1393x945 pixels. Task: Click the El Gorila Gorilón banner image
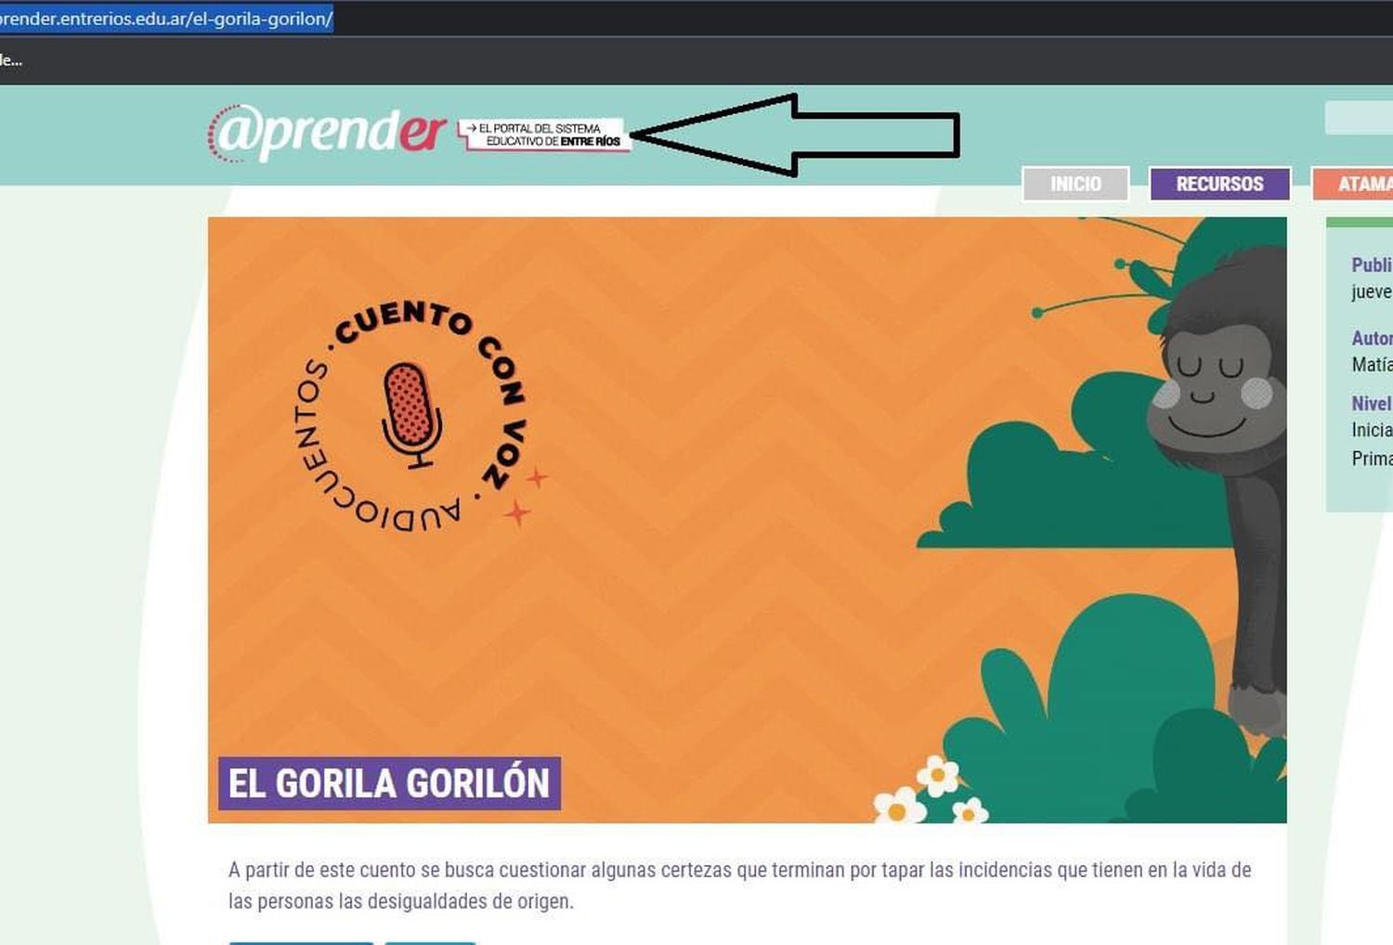[747, 520]
